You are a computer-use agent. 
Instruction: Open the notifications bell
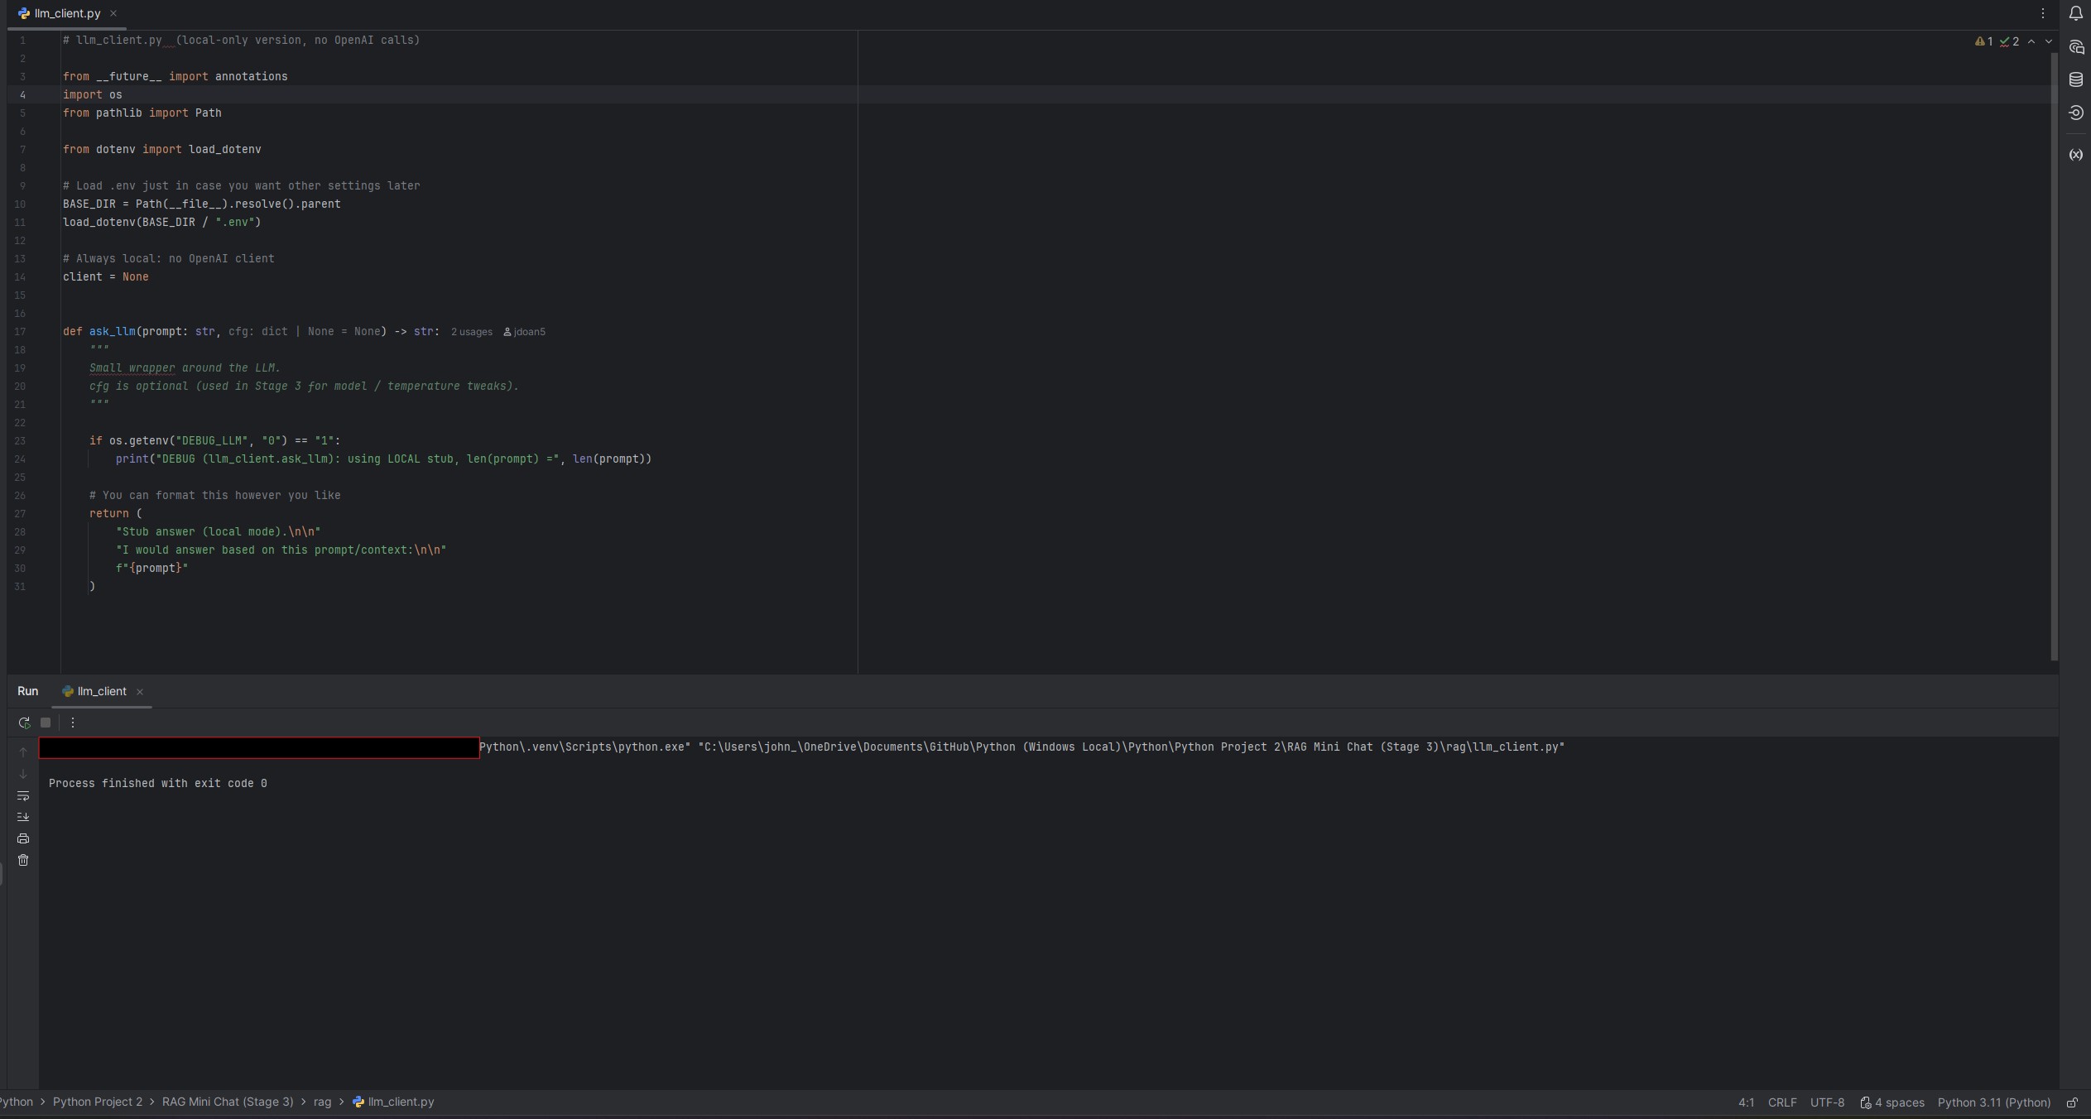click(2074, 12)
